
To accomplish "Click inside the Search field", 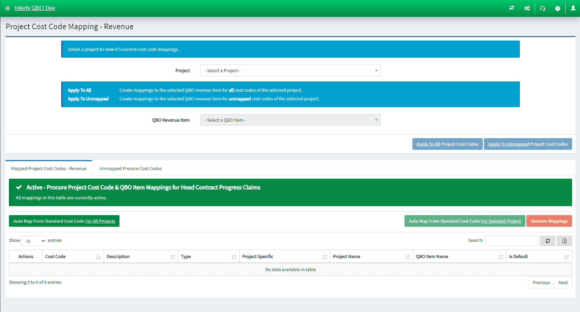I will 511,241.
